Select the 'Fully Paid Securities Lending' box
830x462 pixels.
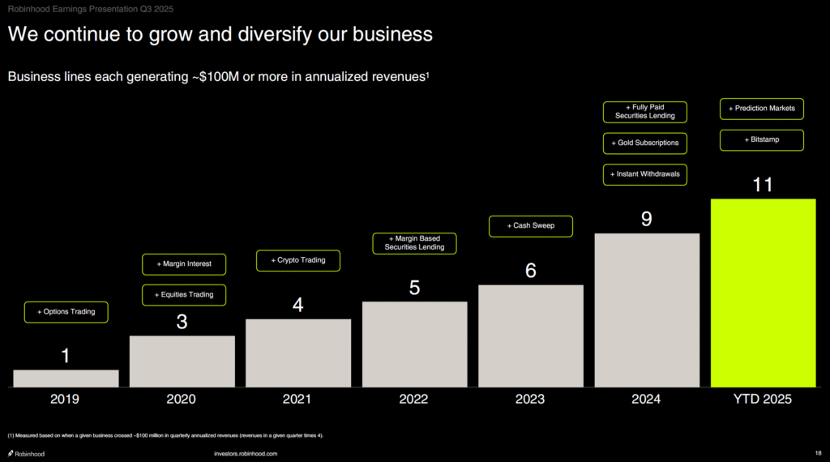coord(645,112)
